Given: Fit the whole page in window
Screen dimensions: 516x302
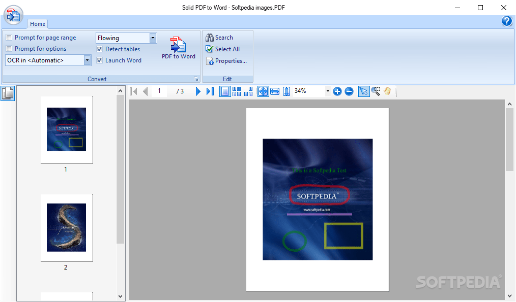Looking at the screenshot, I should [x=263, y=91].
